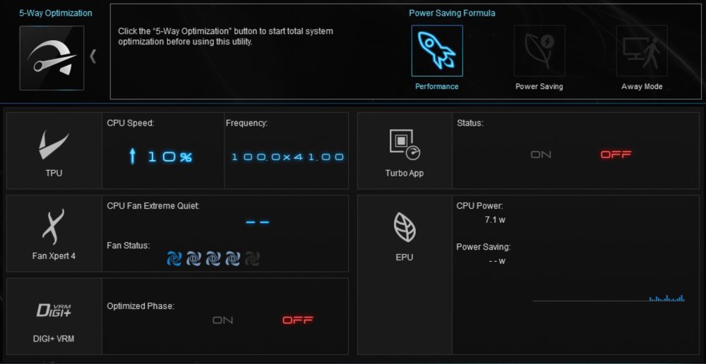Click the Fan Xpert 4 label text

pyautogui.click(x=54, y=256)
